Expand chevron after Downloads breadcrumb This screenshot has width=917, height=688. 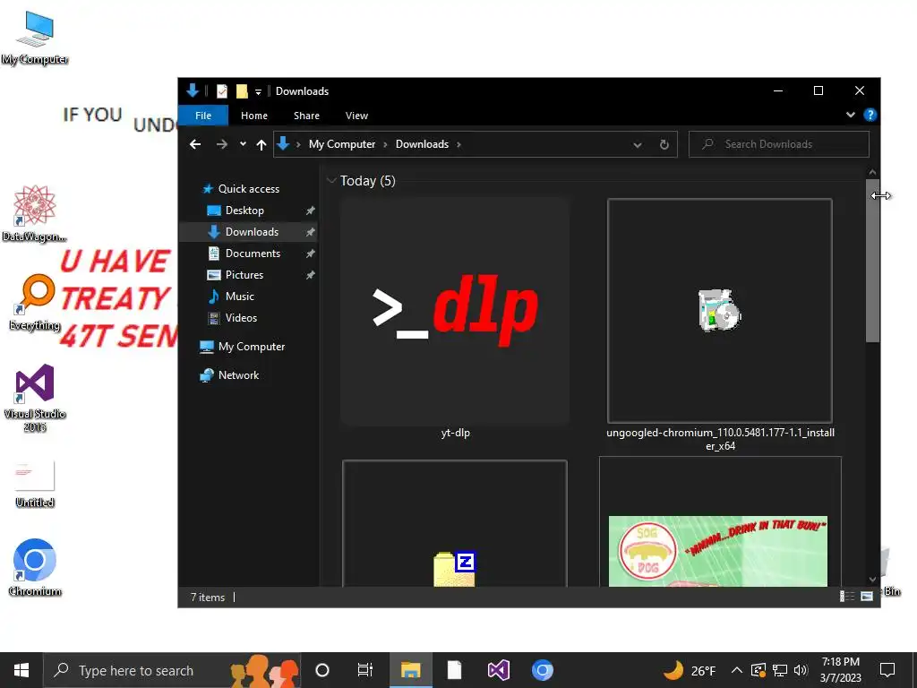(458, 144)
